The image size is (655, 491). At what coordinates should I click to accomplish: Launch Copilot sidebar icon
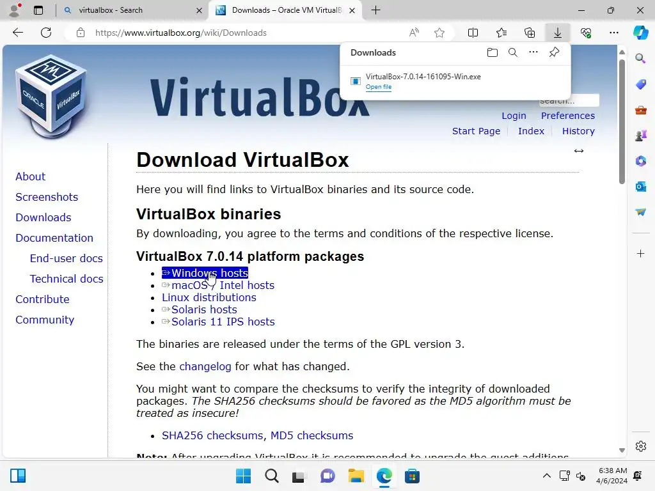(641, 33)
